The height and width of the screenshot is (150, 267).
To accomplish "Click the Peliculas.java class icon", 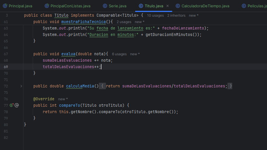I will click(x=244, y=6).
